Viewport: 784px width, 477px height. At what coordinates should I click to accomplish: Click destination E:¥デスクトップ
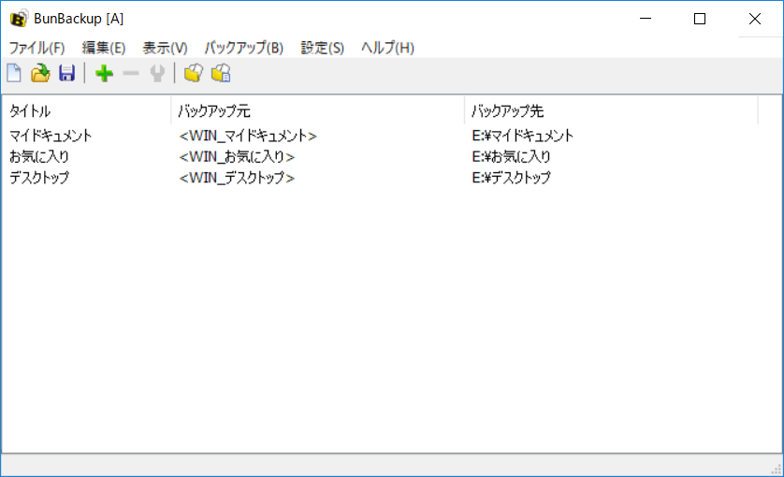pos(511,178)
